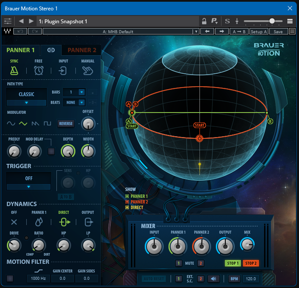This screenshot has width=299, height=288.
Task: Click the host S sidechain icon
Action: point(227,21)
